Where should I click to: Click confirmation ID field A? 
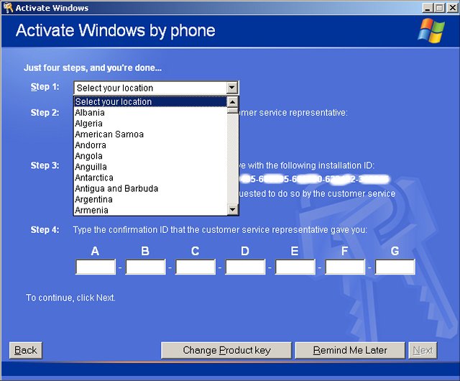[96, 267]
